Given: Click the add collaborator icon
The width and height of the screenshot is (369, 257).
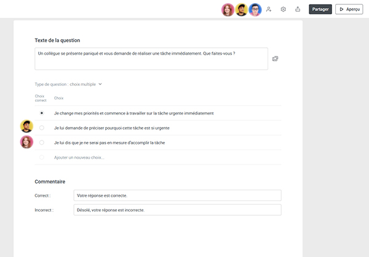Looking at the screenshot, I should 269,9.
